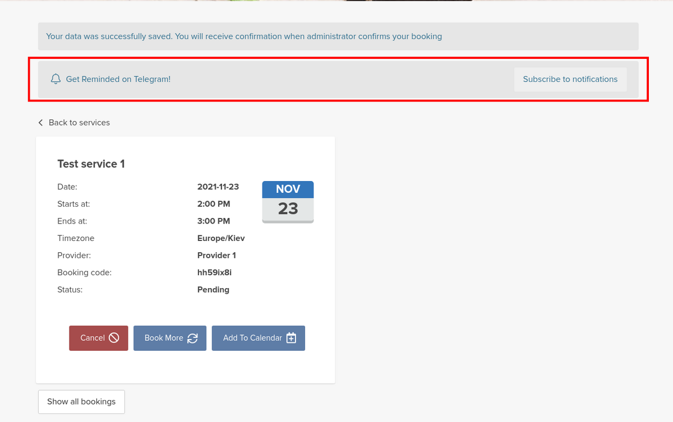
Task: Choose the Add To Calendar button label
Action: [252, 338]
